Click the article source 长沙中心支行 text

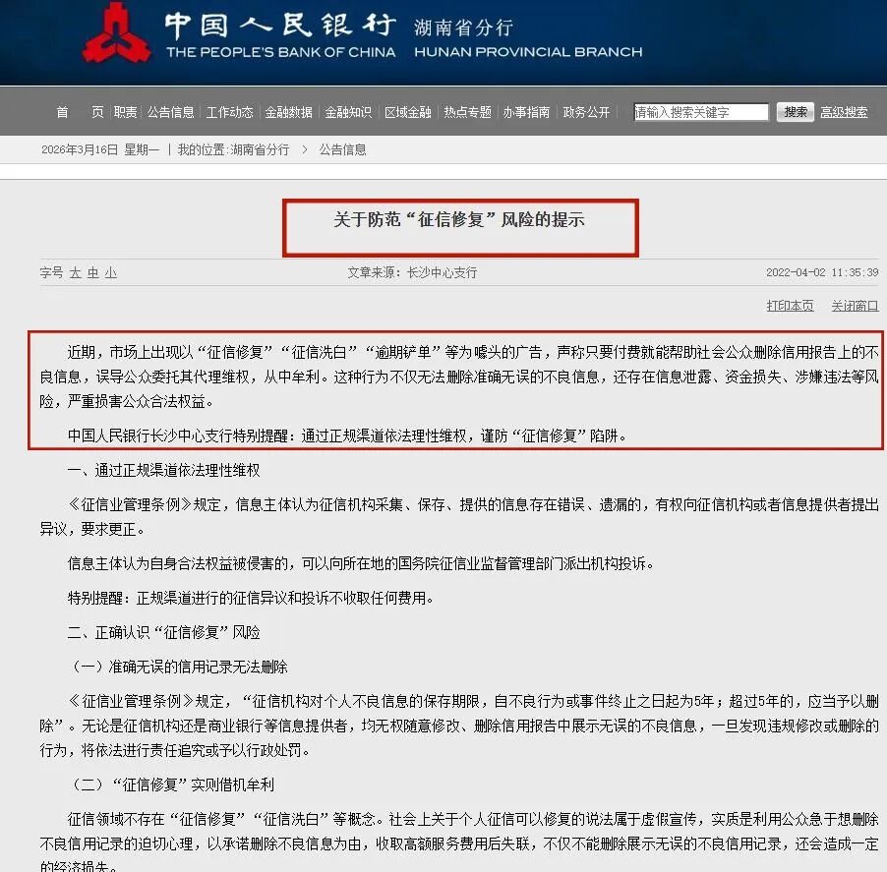pos(442,272)
